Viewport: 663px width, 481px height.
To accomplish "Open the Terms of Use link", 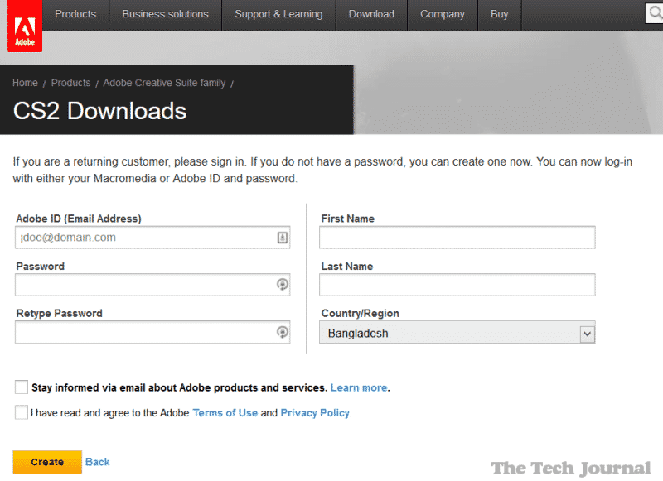I will 225,412.
